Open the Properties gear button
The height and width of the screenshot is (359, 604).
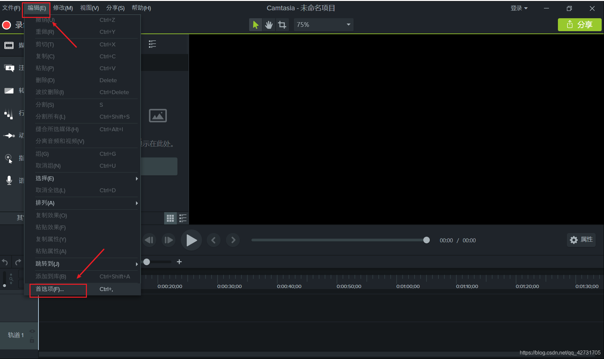(x=581, y=240)
